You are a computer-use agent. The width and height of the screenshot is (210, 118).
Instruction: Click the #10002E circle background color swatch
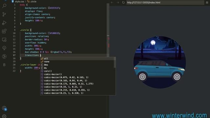49,33
